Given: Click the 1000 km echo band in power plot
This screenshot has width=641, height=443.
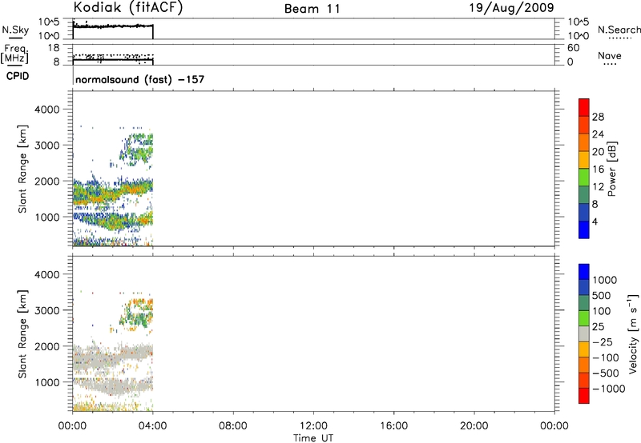Looking at the screenshot, I should [x=113, y=220].
